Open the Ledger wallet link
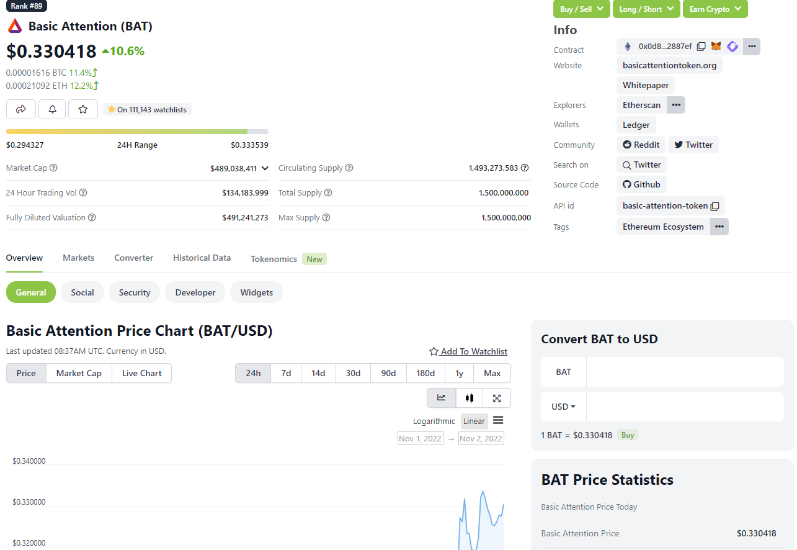797x550 pixels. click(636, 125)
